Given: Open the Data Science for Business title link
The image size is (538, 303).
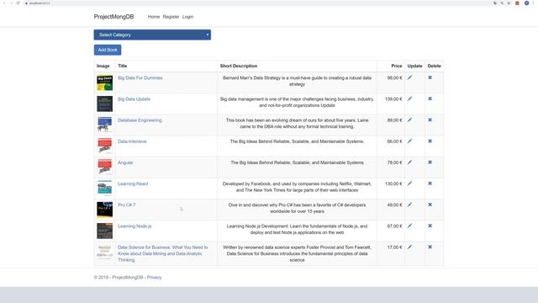Looking at the screenshot, I should [162, 253].
